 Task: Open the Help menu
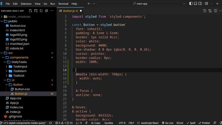tap(74, 4)
